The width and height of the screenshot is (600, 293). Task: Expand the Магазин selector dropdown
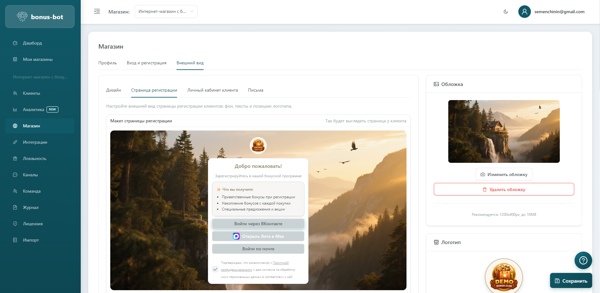pyautogui.click(x=166, y=12)
